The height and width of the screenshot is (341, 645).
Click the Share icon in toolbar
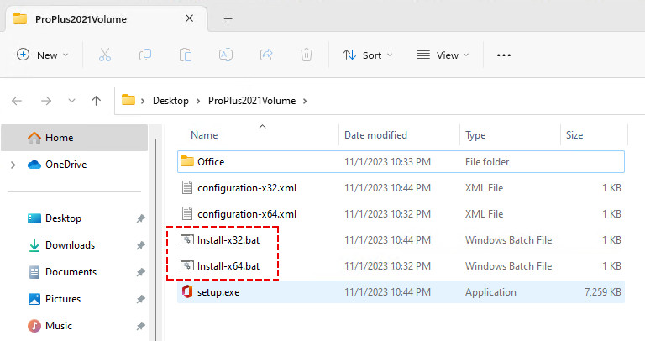point(266,55)
